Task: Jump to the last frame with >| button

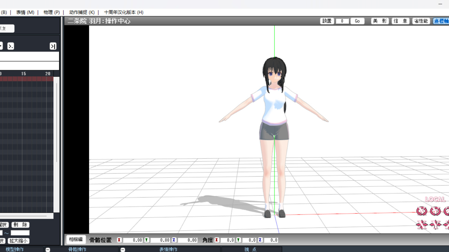Action: 53,46
